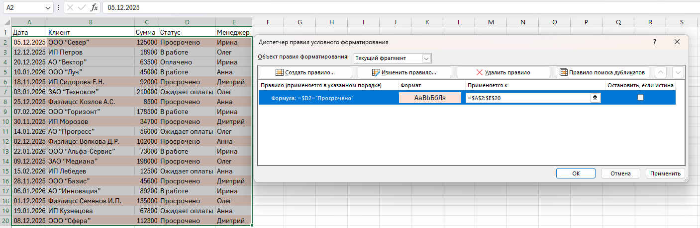
Task: Click the Оплачено status cell
Action: [188, 62]
